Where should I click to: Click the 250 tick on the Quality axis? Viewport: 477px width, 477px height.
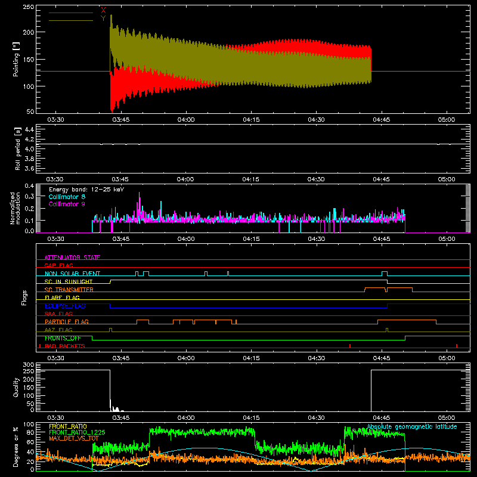click(29, 371)
